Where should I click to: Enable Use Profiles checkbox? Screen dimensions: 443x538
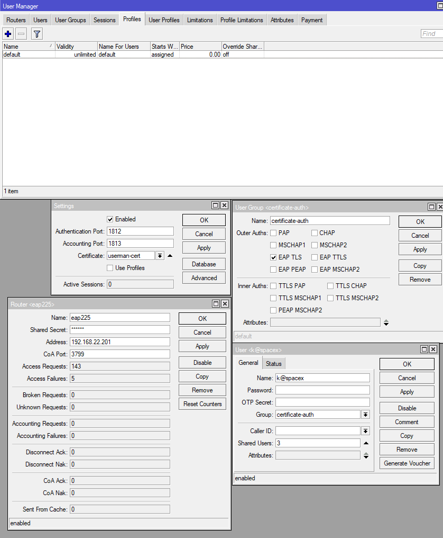(110, 268)
